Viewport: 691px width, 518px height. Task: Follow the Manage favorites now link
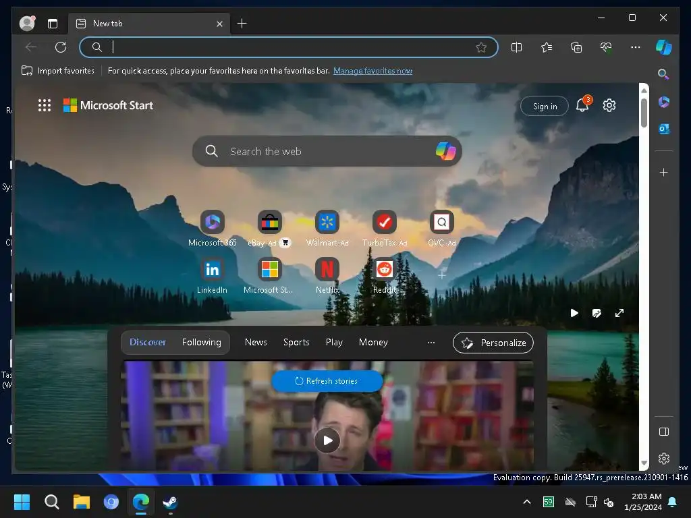click(x=372, y=70)
